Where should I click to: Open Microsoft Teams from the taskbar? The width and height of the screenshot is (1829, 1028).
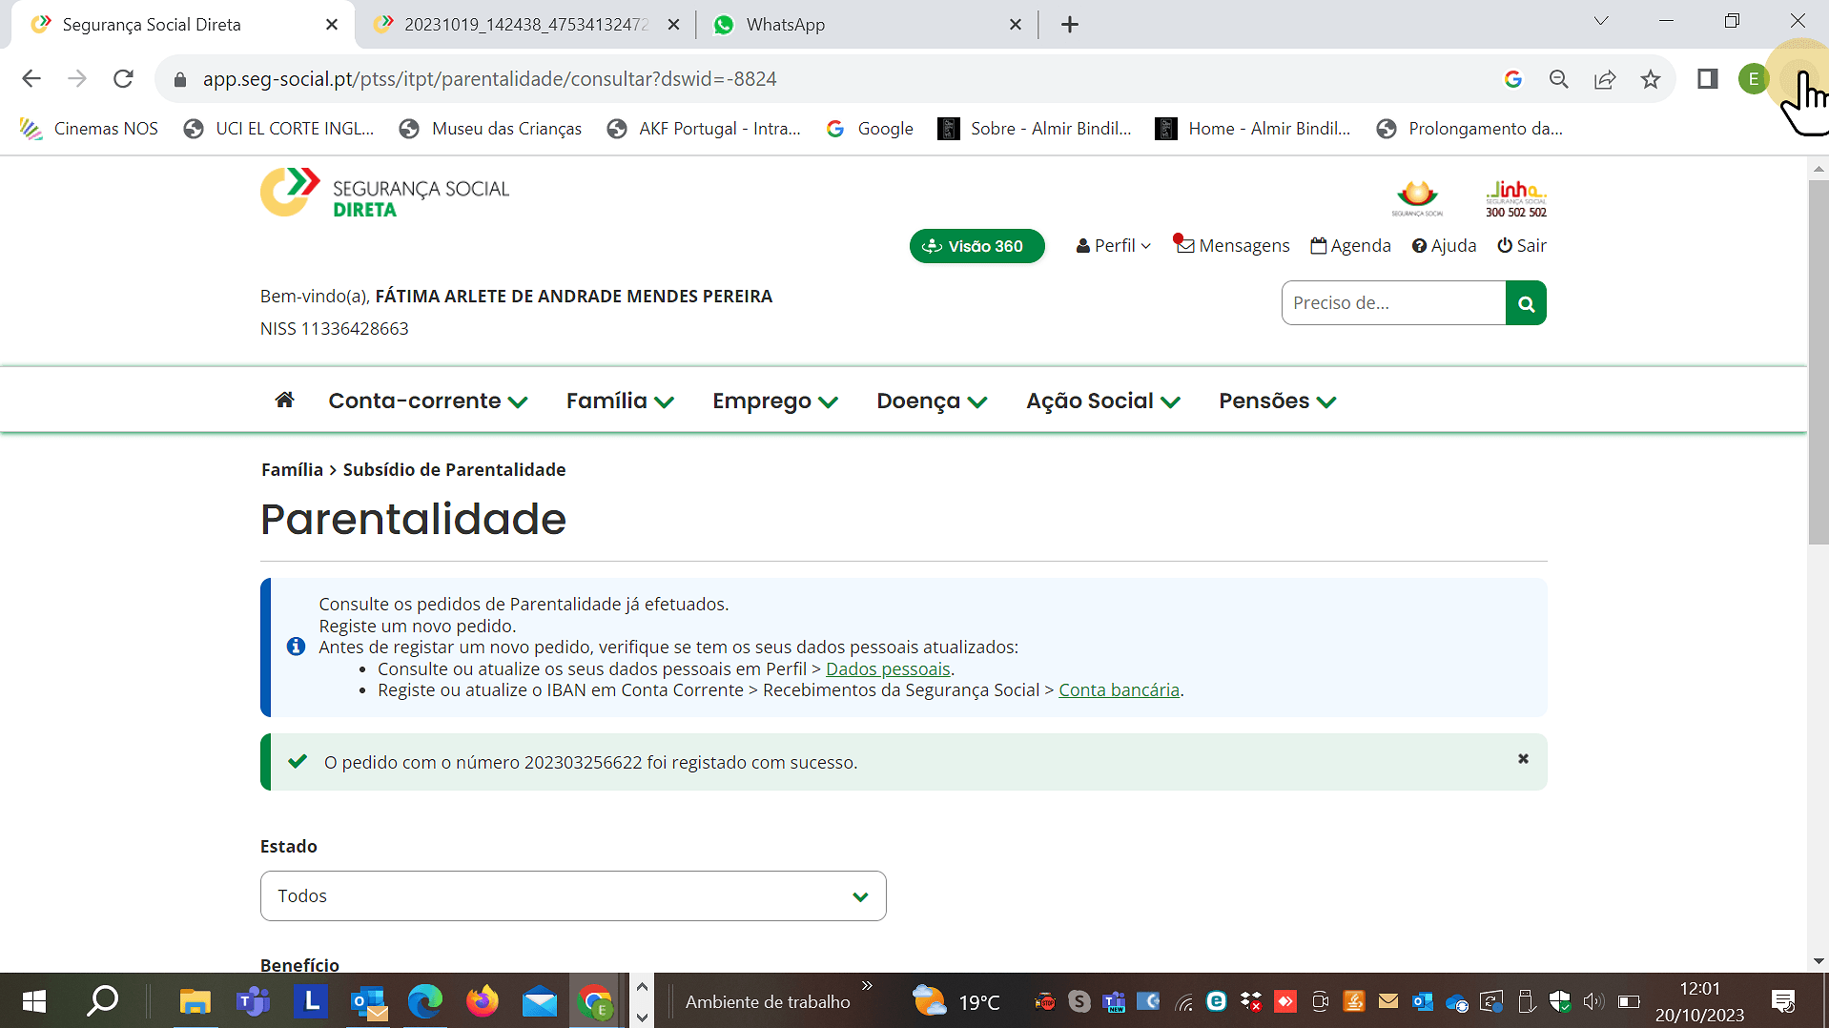[253, 1001]
